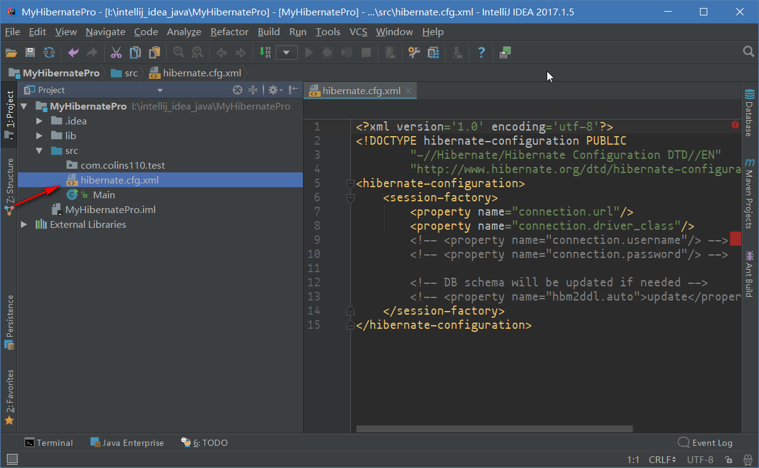Image resolution: width=759 pixels, height=468 pixels.
Task: Cut selection using the scissors icon
Action: point(115,52)
